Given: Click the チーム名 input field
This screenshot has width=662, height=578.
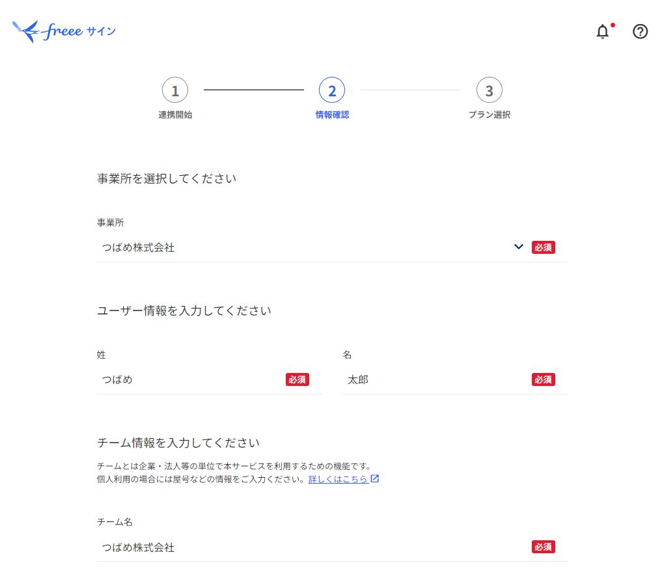Looking at the screenshot, I should pyautogui.click(x=332, y=547).
